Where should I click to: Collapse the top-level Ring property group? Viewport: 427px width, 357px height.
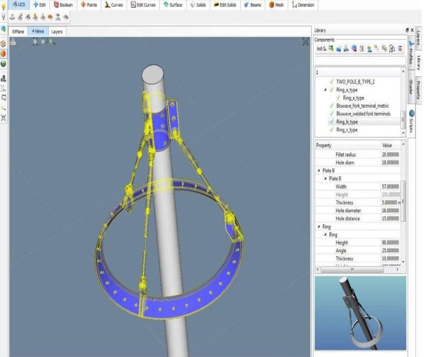(318, 226)
